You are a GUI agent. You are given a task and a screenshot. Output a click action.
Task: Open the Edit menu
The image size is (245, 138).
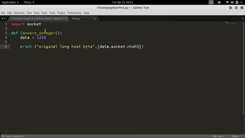pos(9,13)
